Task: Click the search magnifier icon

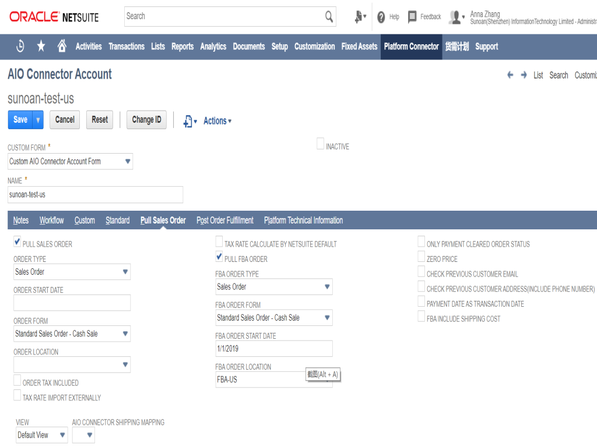Action: (x=329, y=16)
